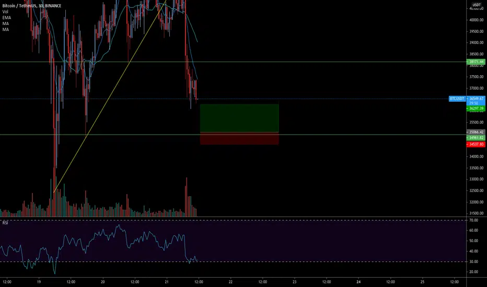Click date 19 on the time axis
The height and width of the screenshot is (287, 487).
click(x=39, y=282)
